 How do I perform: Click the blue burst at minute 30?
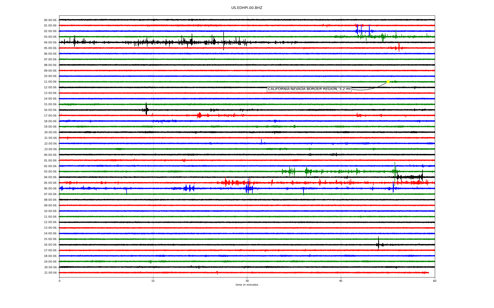(x=248, y=188)
